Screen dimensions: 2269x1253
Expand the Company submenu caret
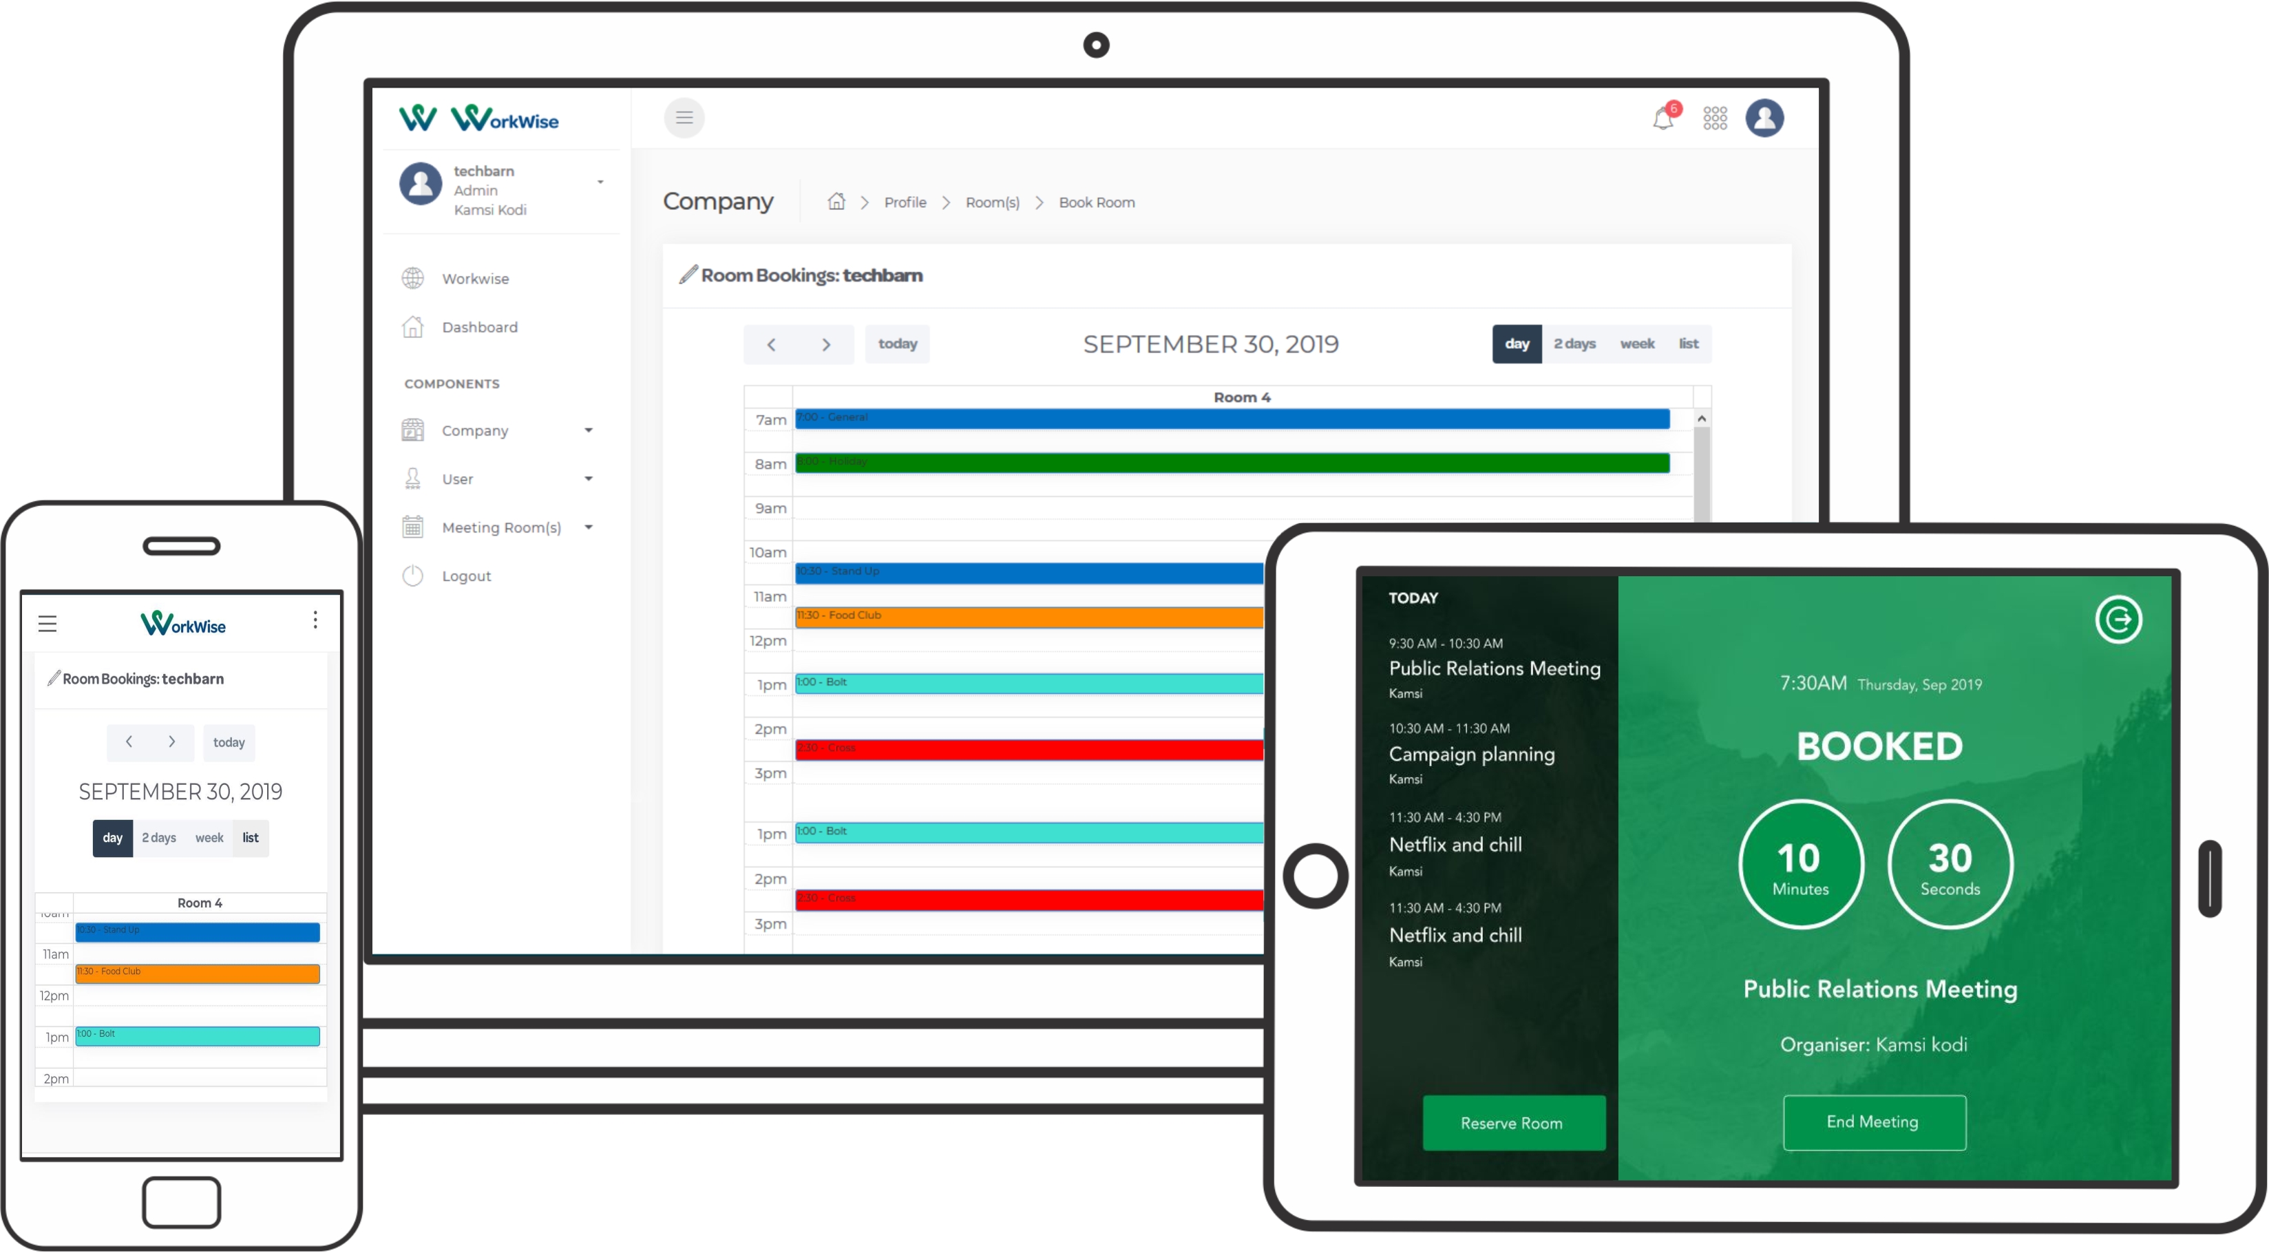coord(589,431)
